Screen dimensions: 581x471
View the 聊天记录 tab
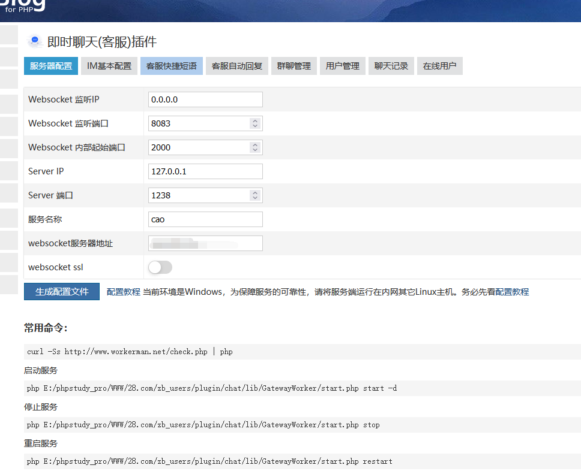(391, 66)
